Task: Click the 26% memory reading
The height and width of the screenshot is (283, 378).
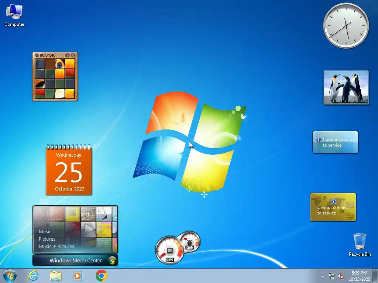Action: 190,248
